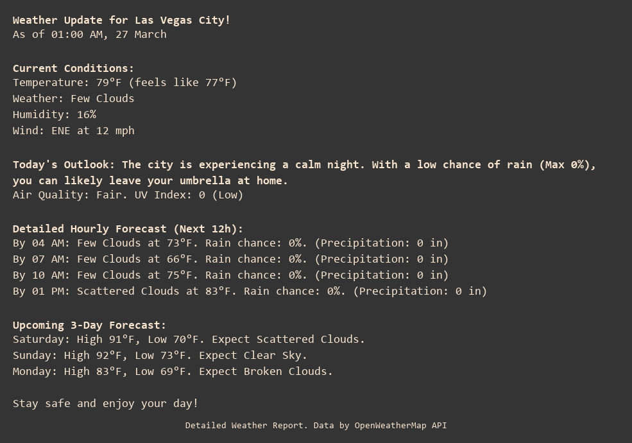The height and width of the screenshot is (443, 632).
Task: Click the Saturday forecast line
Action: (189, 339)
